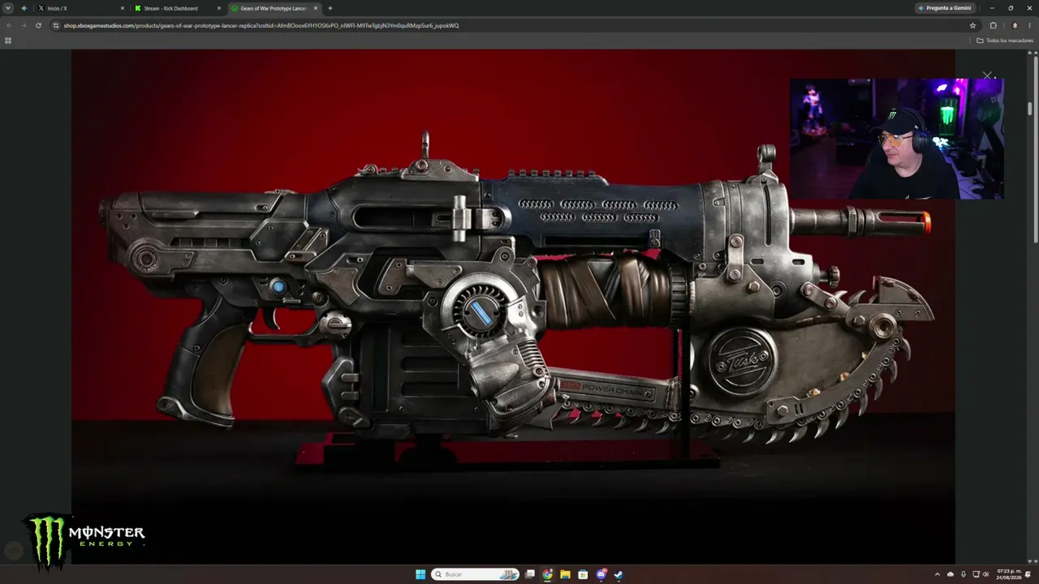Go back to the previous page
Image resolution: width=1039 pixels, height=584 pixels.
coord(9,25)
